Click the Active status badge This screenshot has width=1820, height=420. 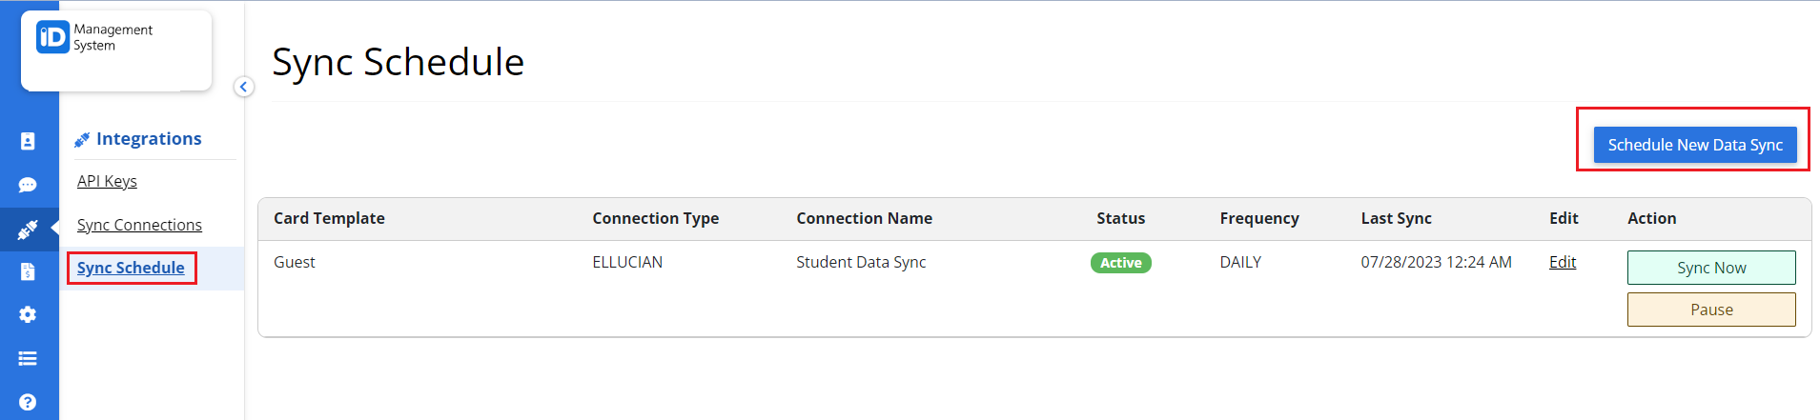click(1121, 263)
